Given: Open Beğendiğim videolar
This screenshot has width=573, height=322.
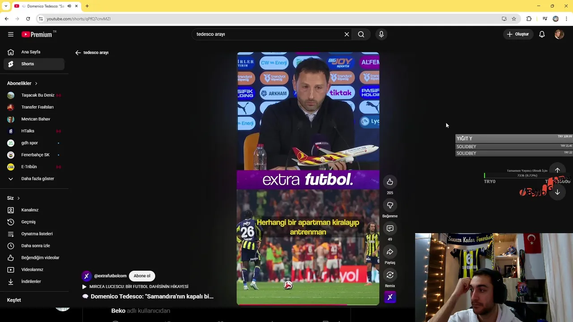Looking at the screenshot, I should [34, 258].
